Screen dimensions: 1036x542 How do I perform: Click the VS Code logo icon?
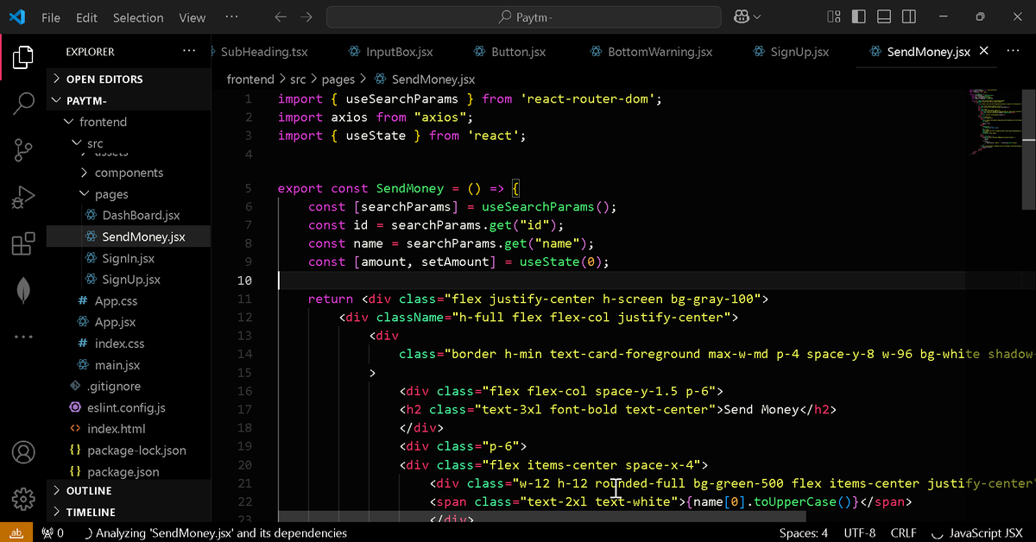(16, 17)
